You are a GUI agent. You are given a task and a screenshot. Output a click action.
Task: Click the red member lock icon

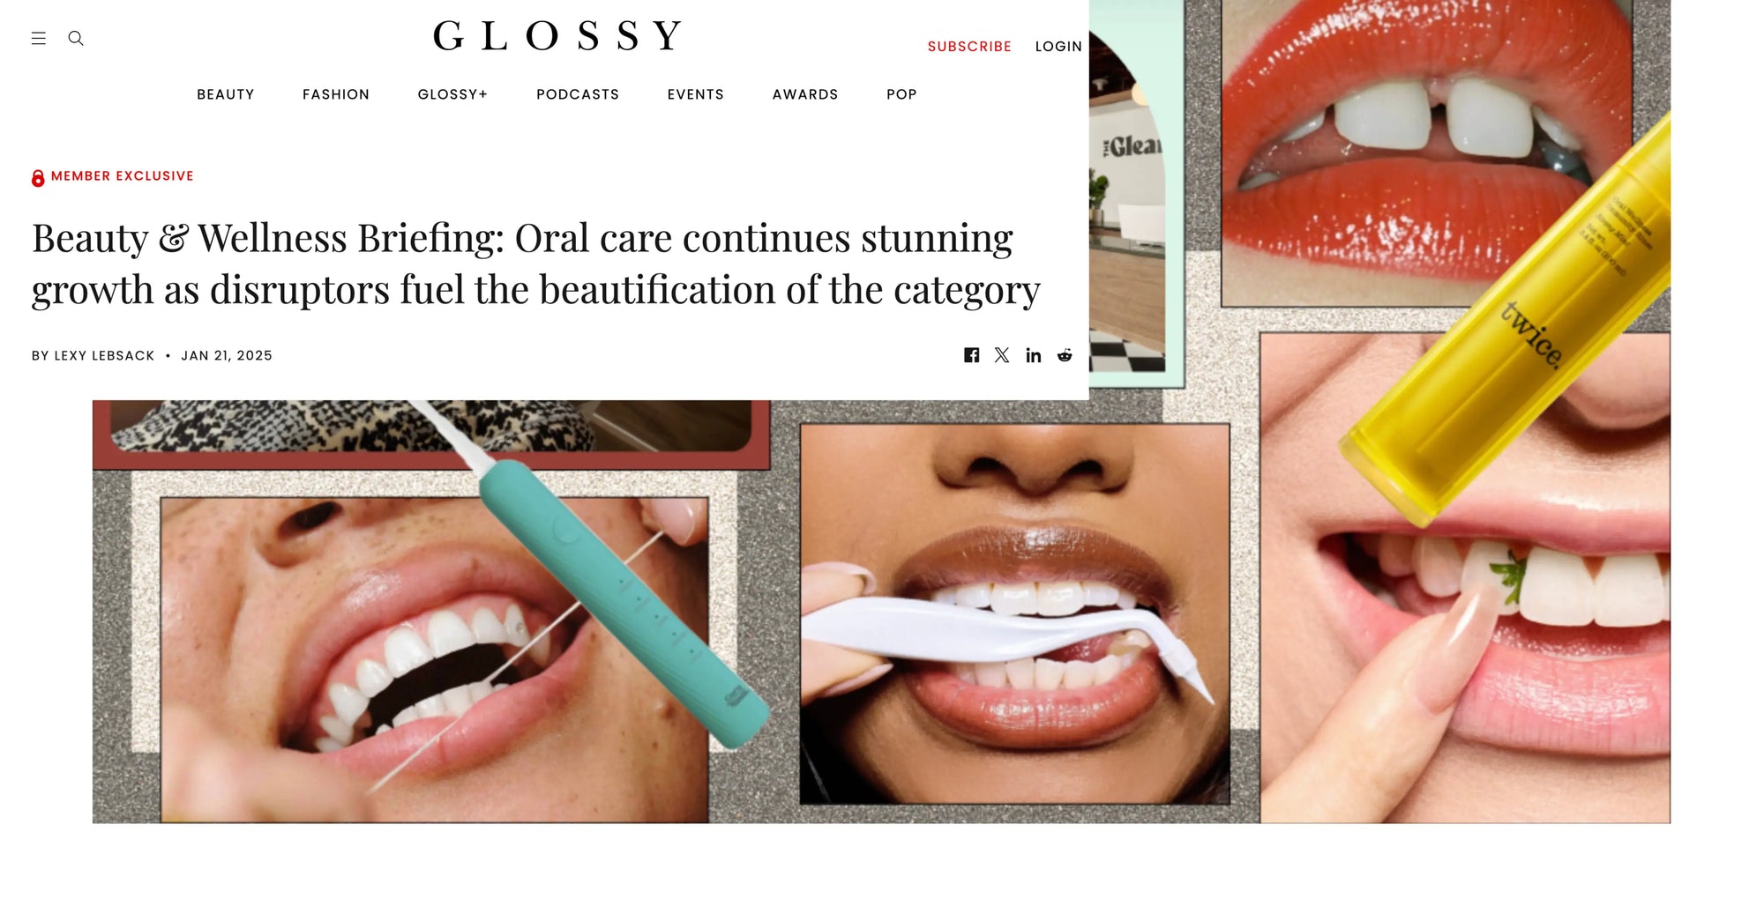click(38, 178)
